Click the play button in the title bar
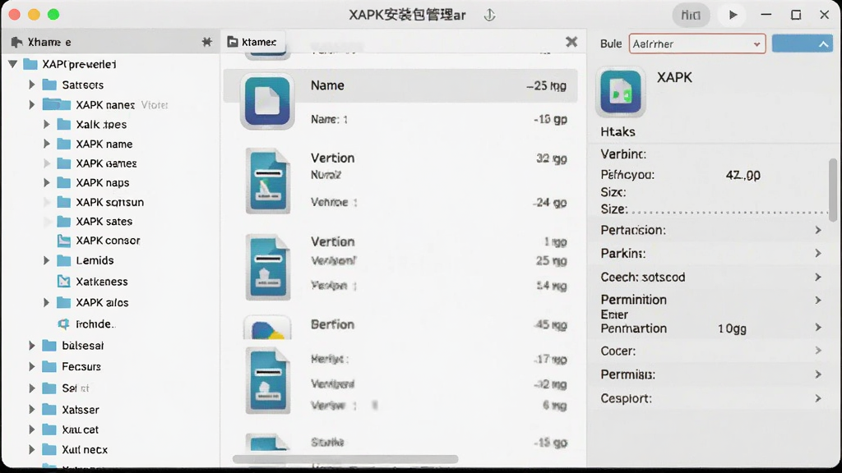 pos(733,15)
